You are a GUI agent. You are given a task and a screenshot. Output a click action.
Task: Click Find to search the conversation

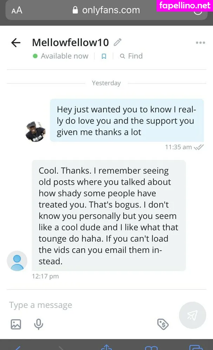point(131,56)
